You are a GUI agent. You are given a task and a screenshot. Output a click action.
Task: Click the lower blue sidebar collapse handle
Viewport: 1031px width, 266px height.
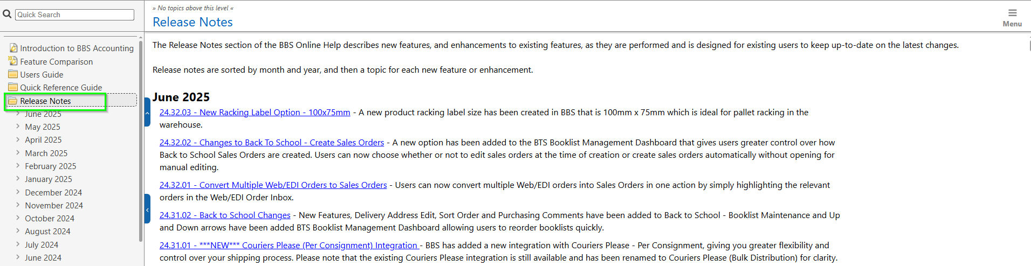(x=147, y=208)
